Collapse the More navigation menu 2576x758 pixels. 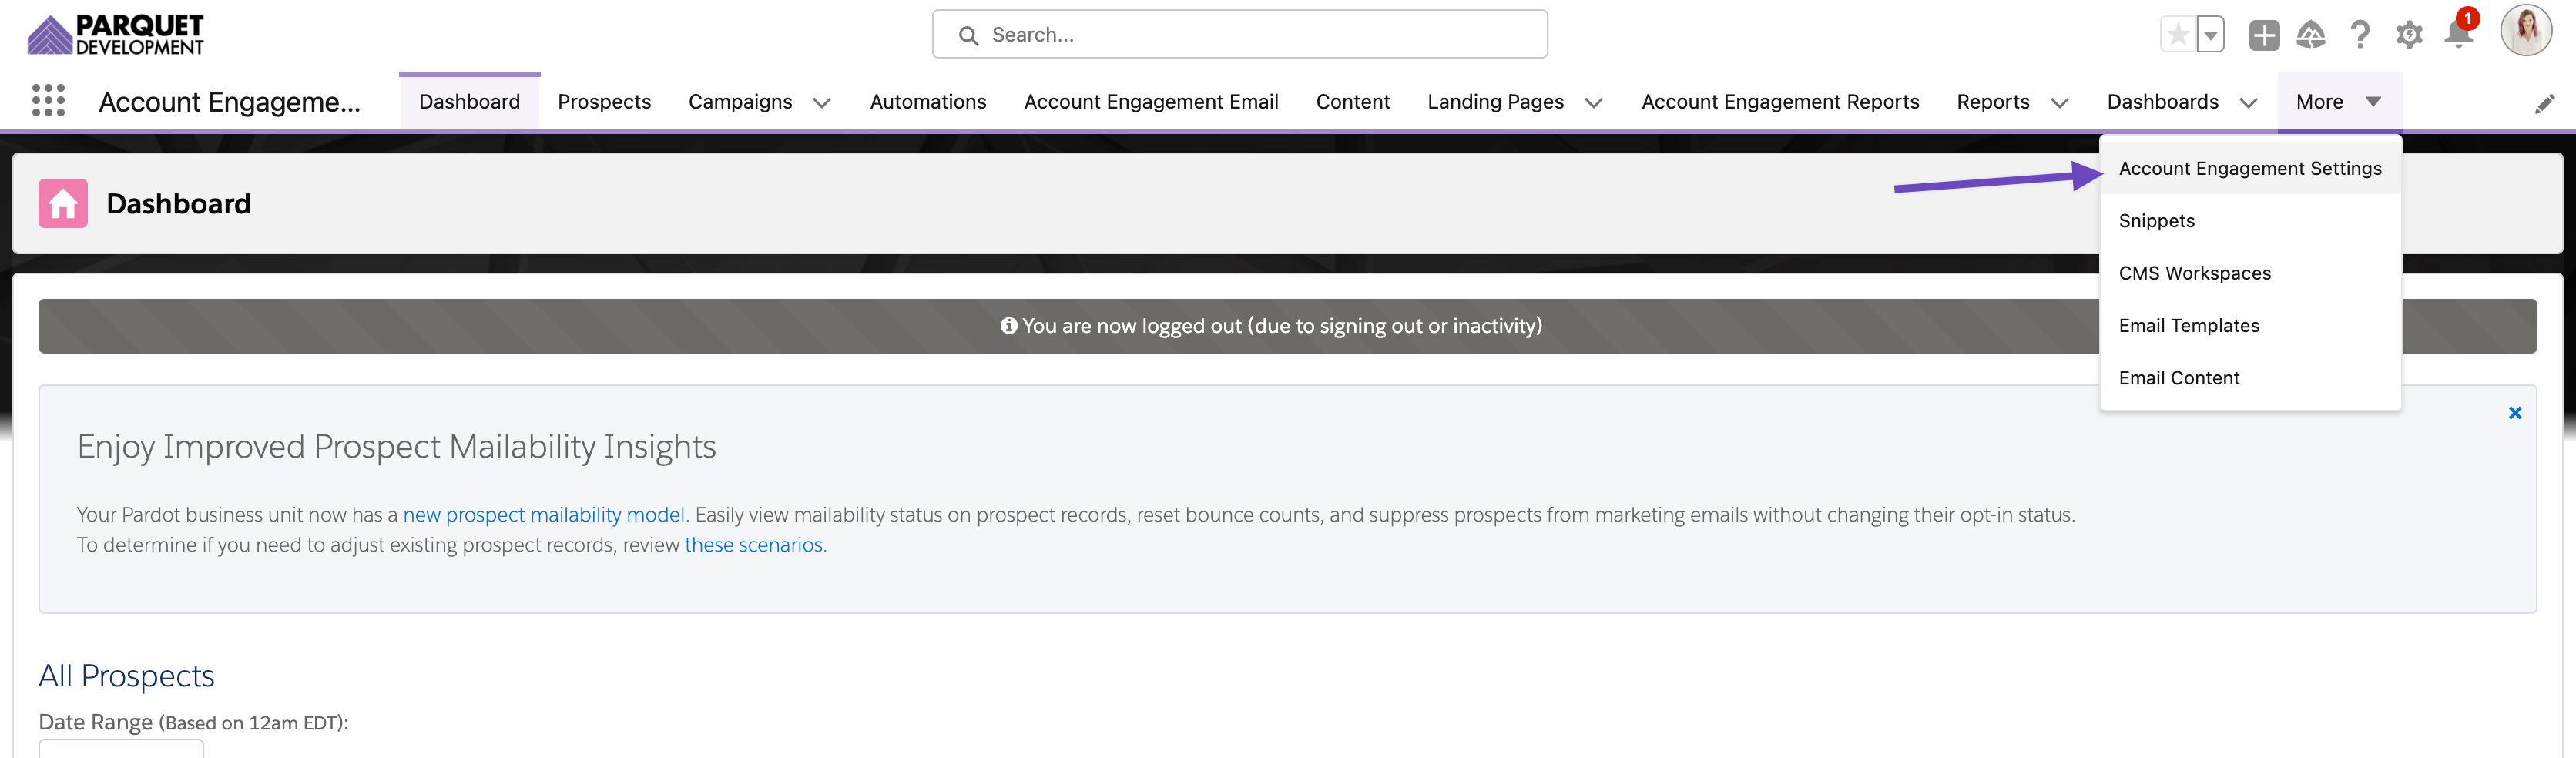pyautogui.click(x=2339, y=102)
